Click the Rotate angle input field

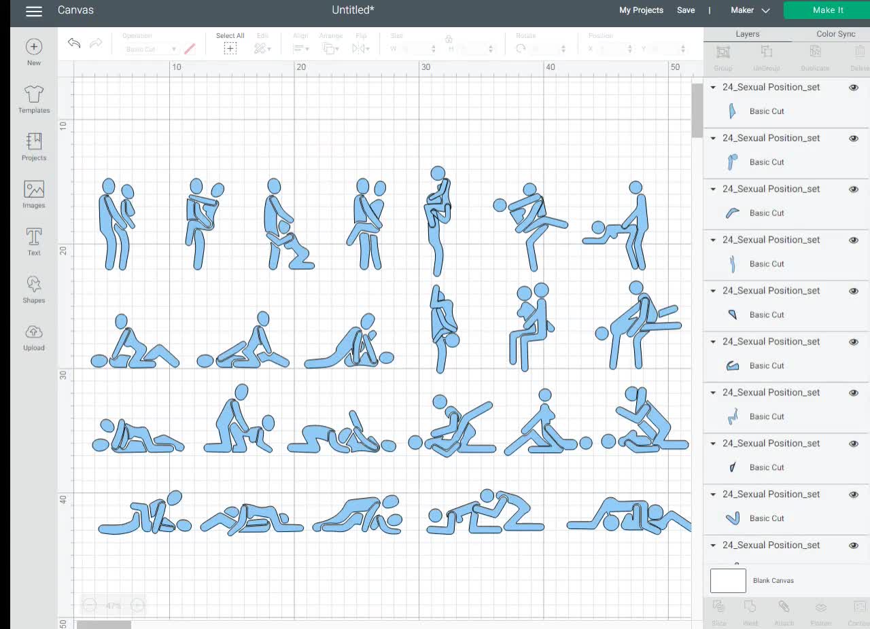coord(548,49)
